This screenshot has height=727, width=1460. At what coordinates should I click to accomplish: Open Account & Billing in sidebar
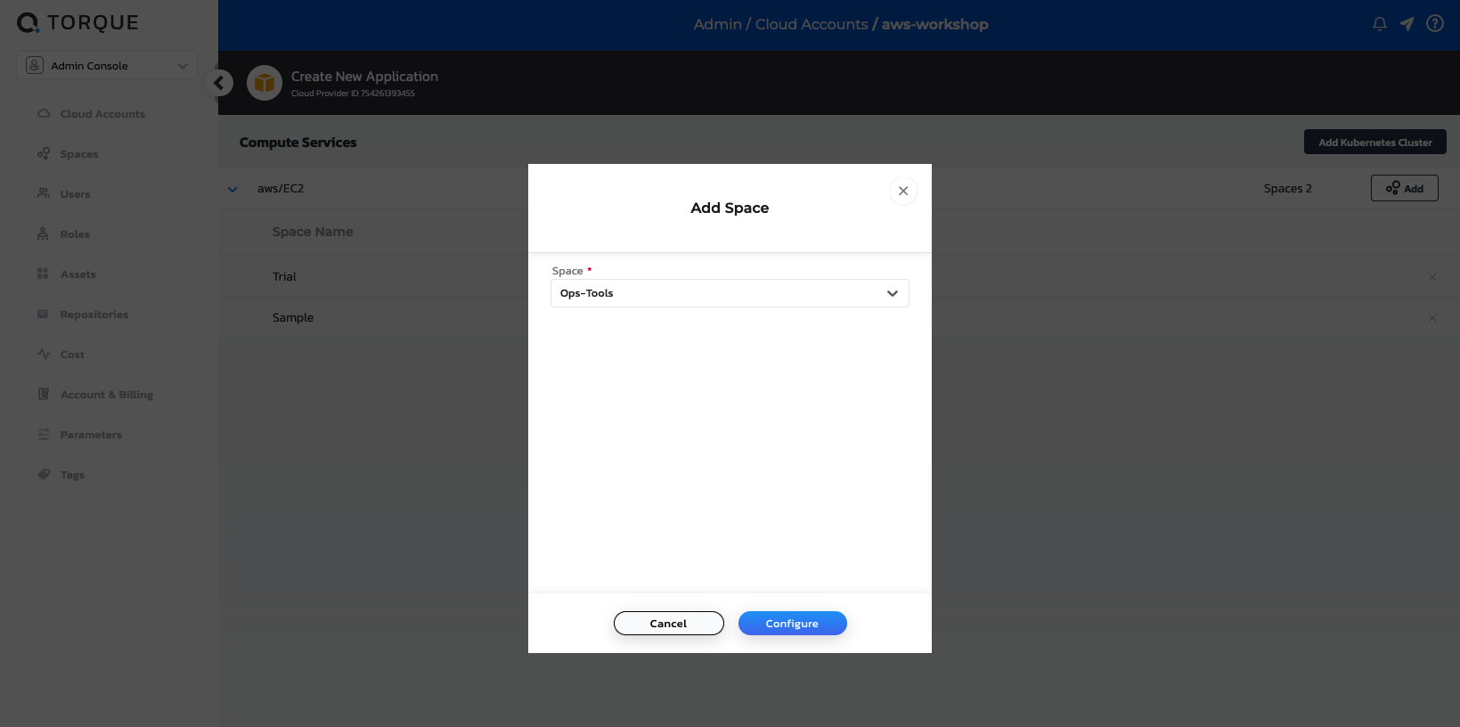pyautogui.click(x=95, y=395)
